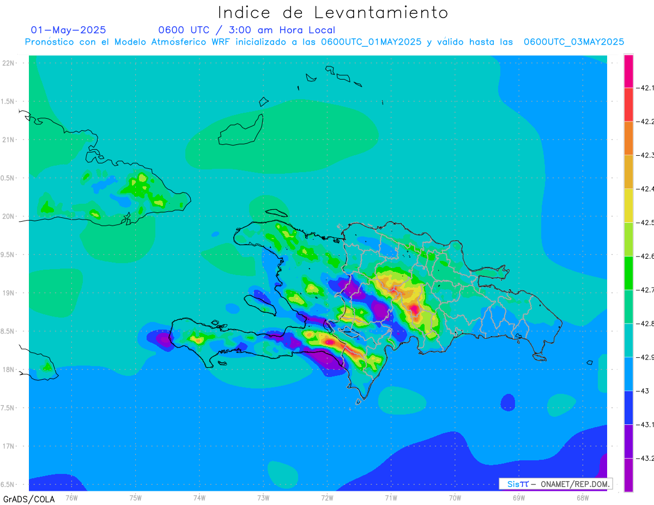This screenshot has height=505, width=654.
Task: Click the 'Pronóstico con el Modelo Atmósferico WRF' line
Action: pyautogui.click(x=324, y=42)
